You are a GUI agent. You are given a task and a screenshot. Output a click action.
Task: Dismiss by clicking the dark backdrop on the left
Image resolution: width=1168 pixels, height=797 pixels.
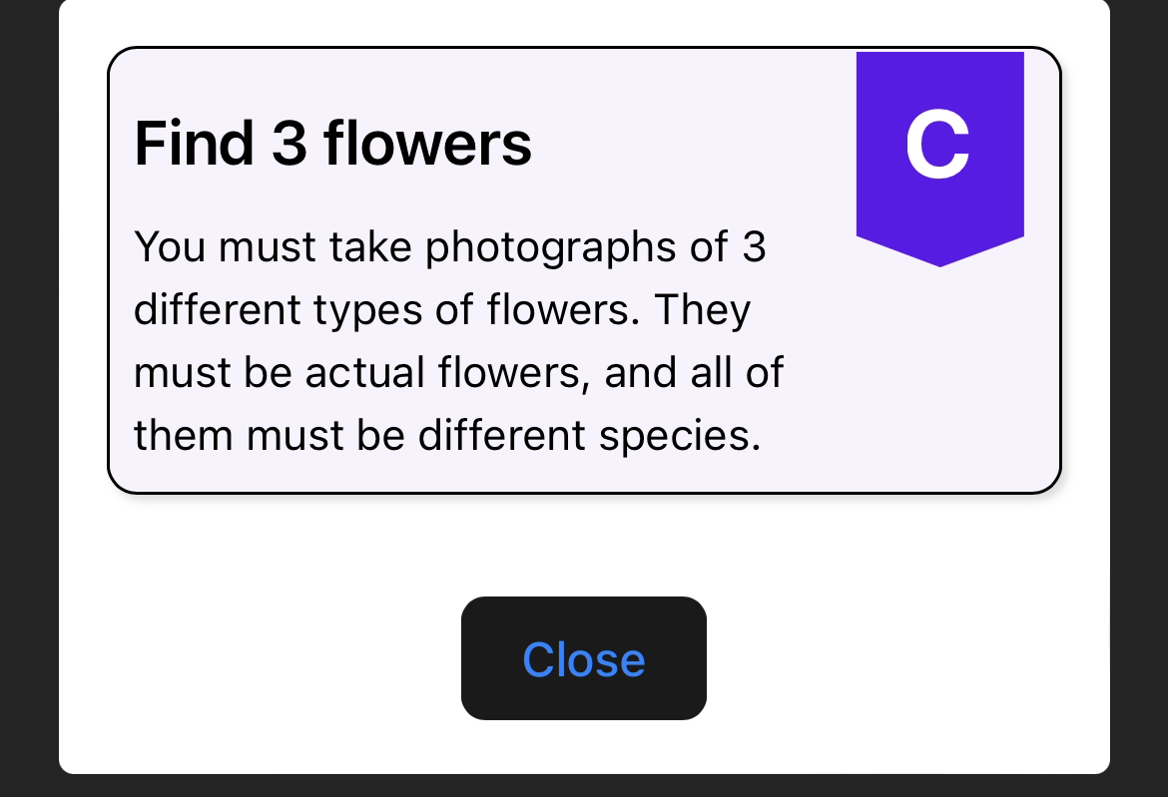coord(29,398)
